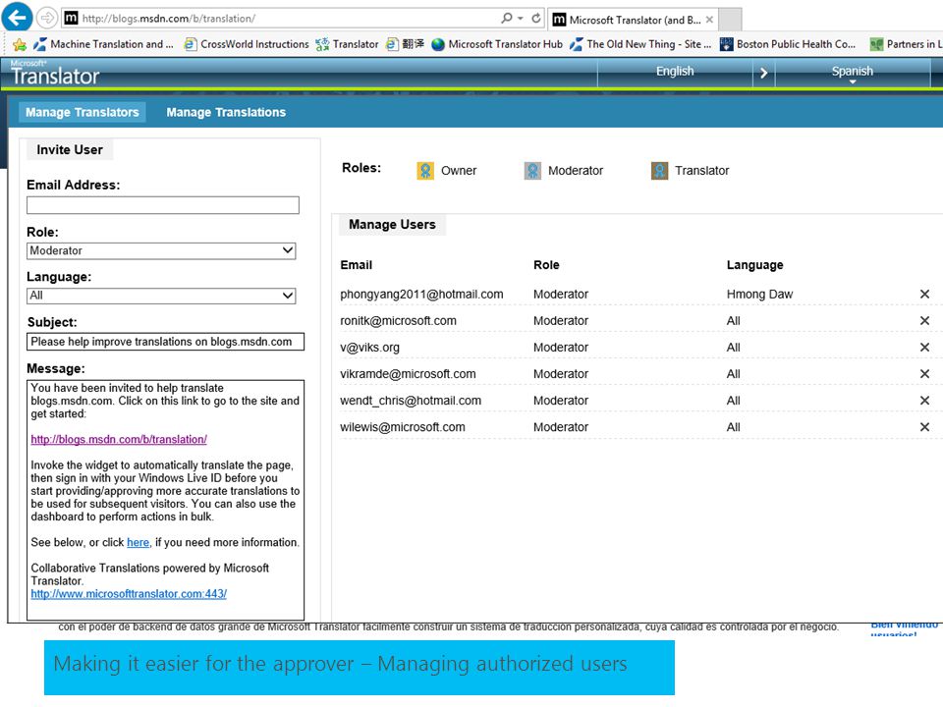The width and height of the screenshot is (943, 707).
Task: Open the Translator bookmark
Action: (x=347, y=44)
